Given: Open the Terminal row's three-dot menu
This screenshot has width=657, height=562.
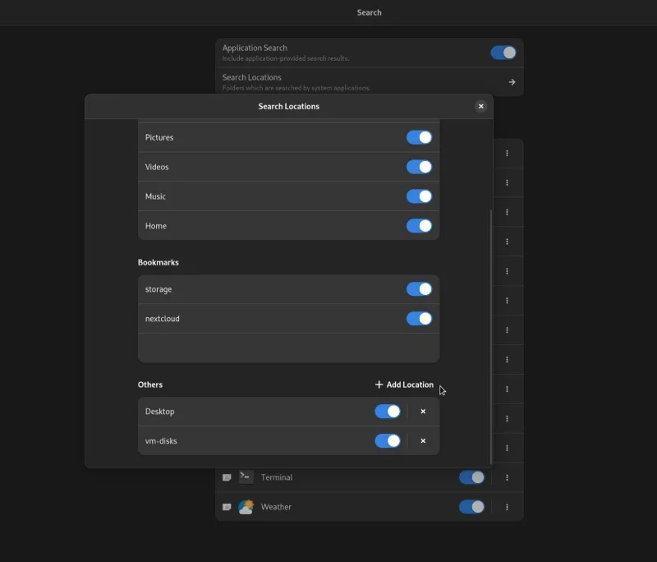Looking at the screenshot, I should click(x=507, y=477).
